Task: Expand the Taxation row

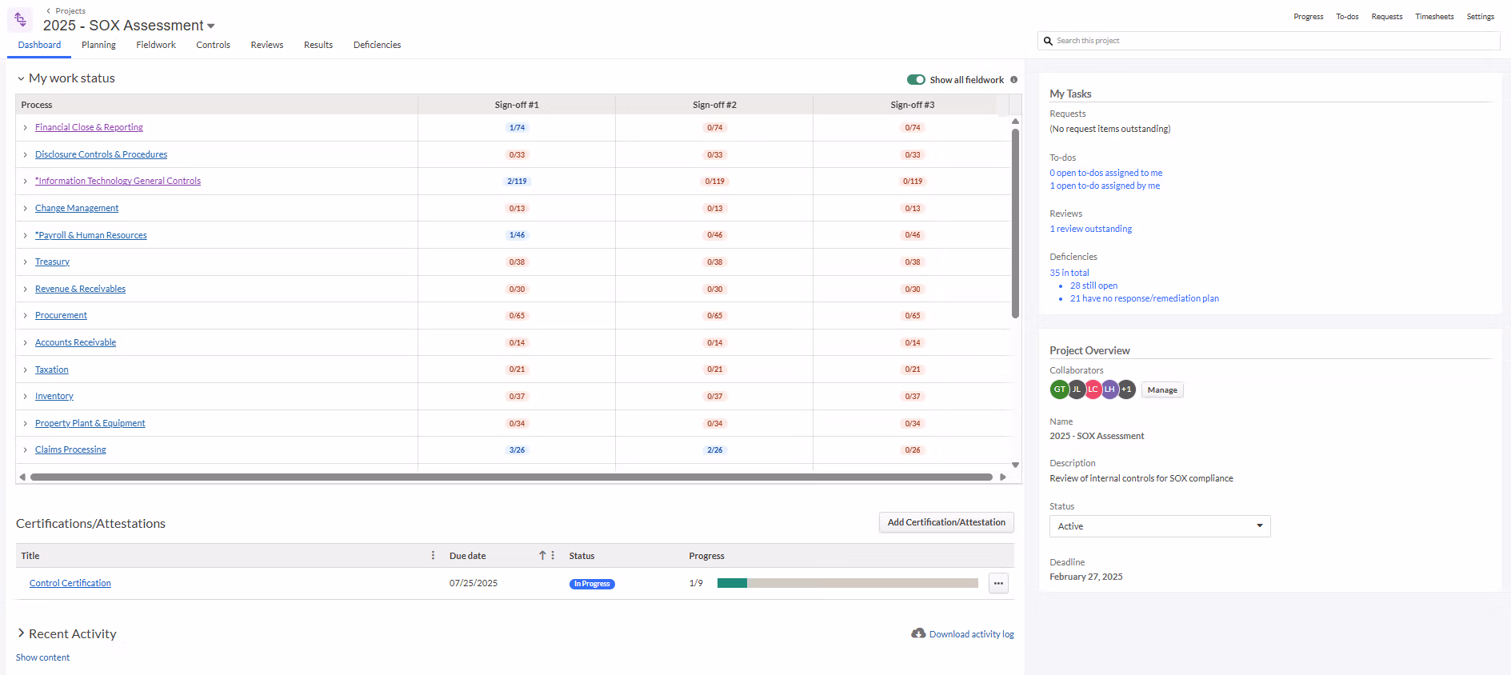Action: pyautogui.click(x=25, y=369)
